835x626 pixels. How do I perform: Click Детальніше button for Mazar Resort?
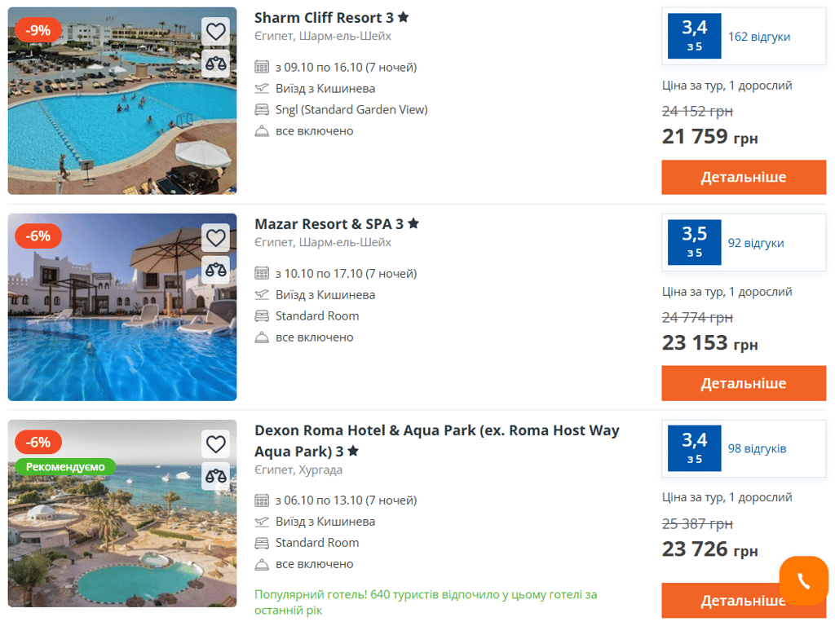click(x=743, y=383)
